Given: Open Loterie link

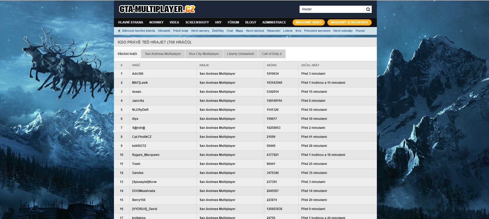Looking at the screenshot, I should pos(288,31).
